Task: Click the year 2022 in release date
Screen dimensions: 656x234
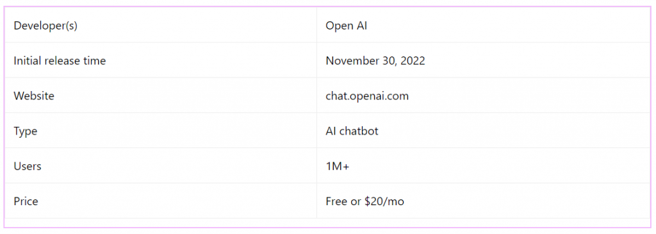Action: coord(413,61)
